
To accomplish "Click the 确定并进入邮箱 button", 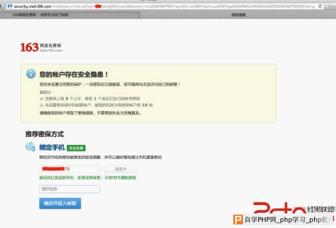I will coord(60,203).
